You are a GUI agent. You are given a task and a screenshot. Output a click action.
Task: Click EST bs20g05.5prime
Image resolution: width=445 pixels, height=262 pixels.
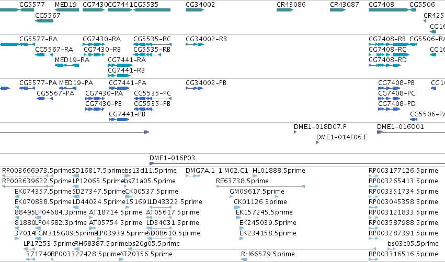point(252,249)
